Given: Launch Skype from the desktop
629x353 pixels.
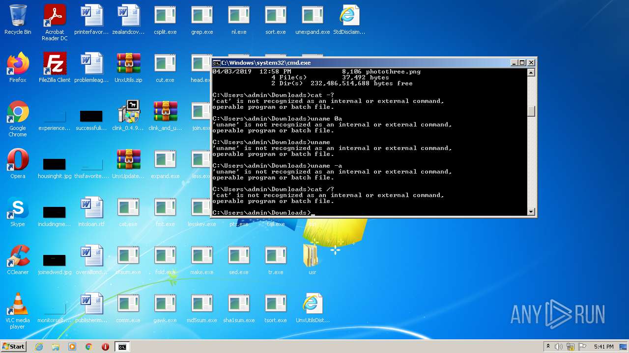Looking at the screenshot, I should (18, 212).
